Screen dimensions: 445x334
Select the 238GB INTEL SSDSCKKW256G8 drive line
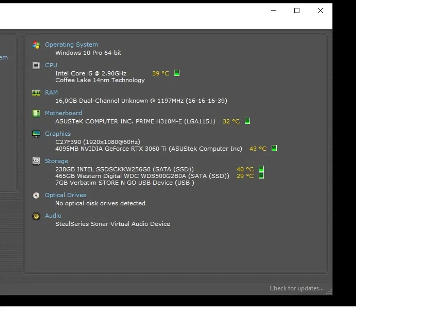124,169
